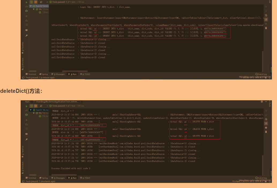Open TODO tab in upper panel
This screenshot has width=277, height=188.
85,74
